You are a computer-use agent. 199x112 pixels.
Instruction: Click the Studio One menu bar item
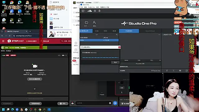pyautogui.click(x=91, y=7)
